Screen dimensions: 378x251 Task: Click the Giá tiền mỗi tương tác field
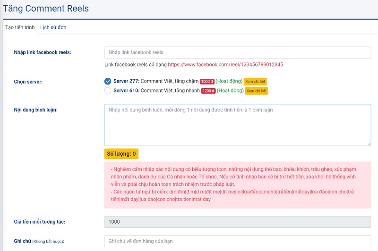pyautogui.click(x=238, y=222)
